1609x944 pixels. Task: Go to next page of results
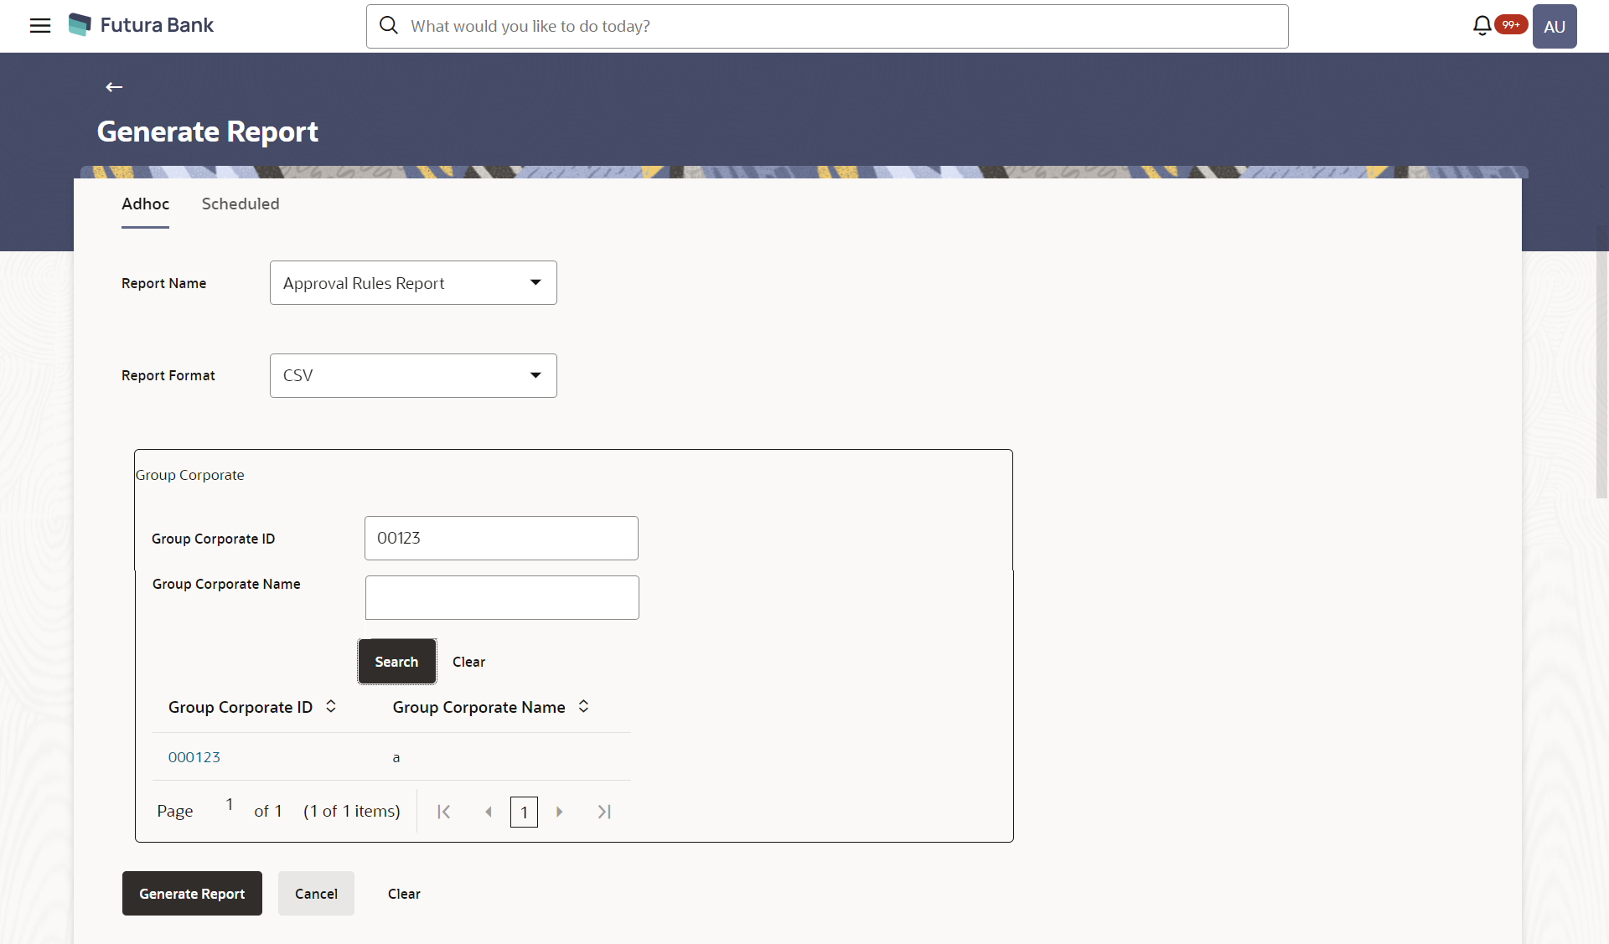[x=559, y=812]
